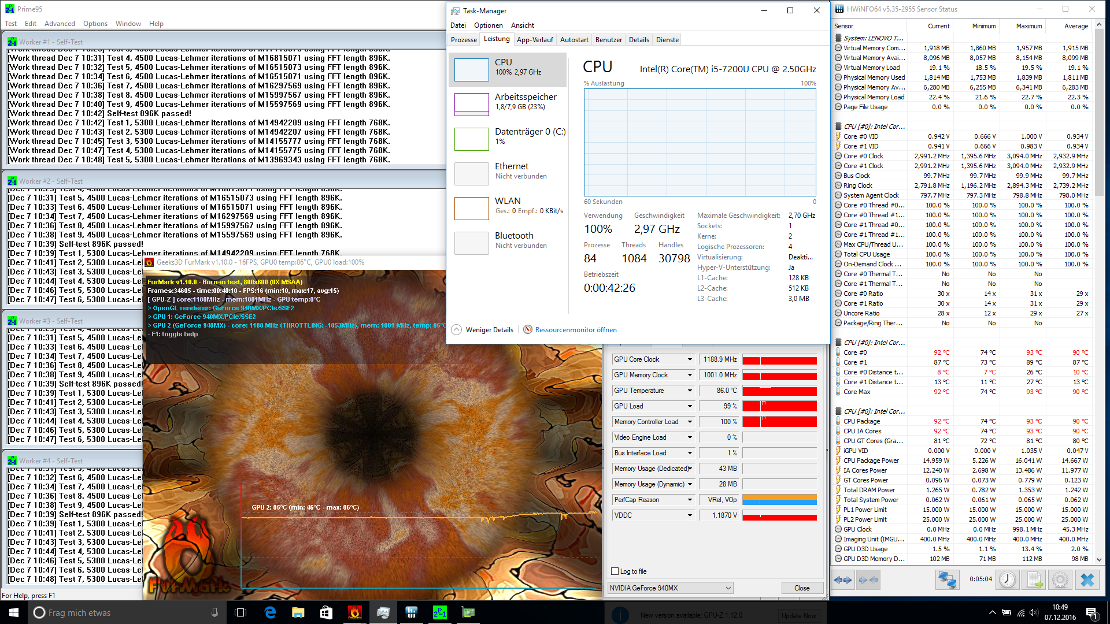This screenshot has height=624, width=1110.
Task: Click HWiNFO reset clock icon button
Action: (1007, 580)
